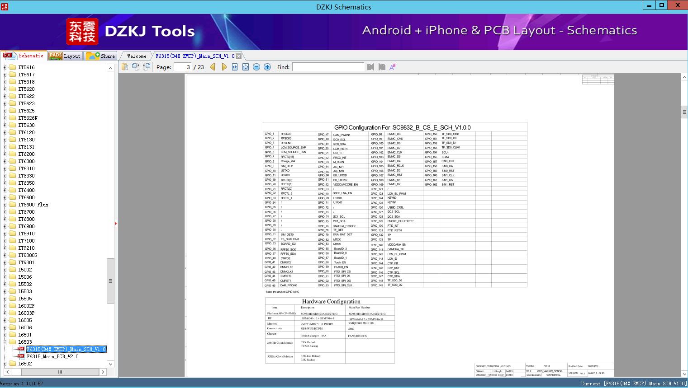The image size is (688, 388).
Task: Select the L6002P folder
Action: (26, 306)
